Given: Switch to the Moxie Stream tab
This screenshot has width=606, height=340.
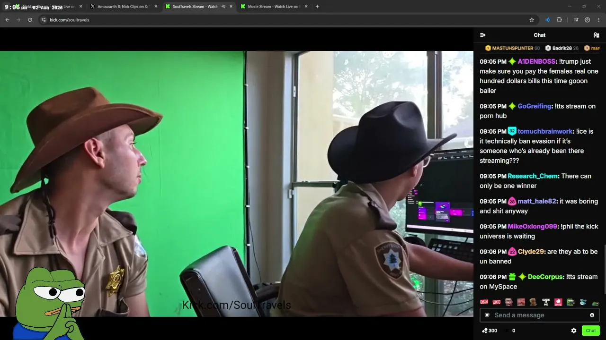Looking at the screenshot, I should pyautogui.click(x=274, y=7).
